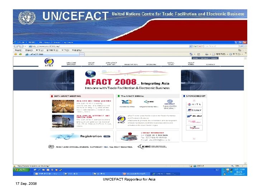Open the 26th AFACT Meeting nav item
This screenshot has height=193, width=258.
tap(111, 64)
